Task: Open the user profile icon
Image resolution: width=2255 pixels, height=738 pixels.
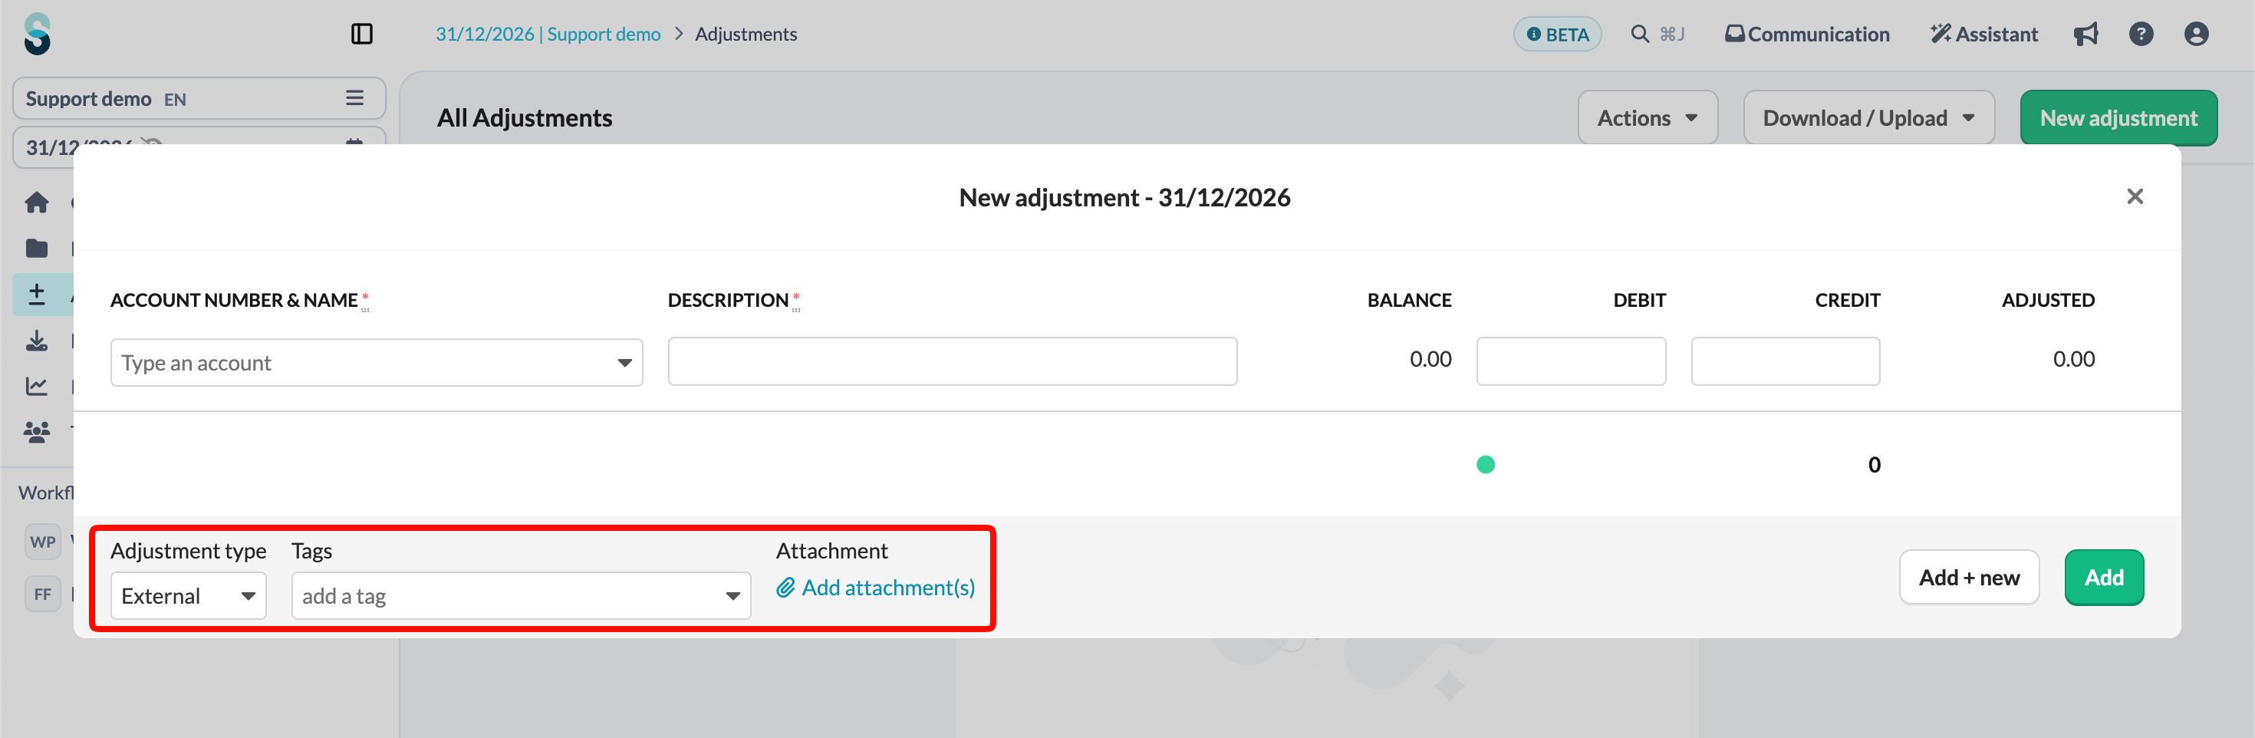Action: (x=2195, y=35)
